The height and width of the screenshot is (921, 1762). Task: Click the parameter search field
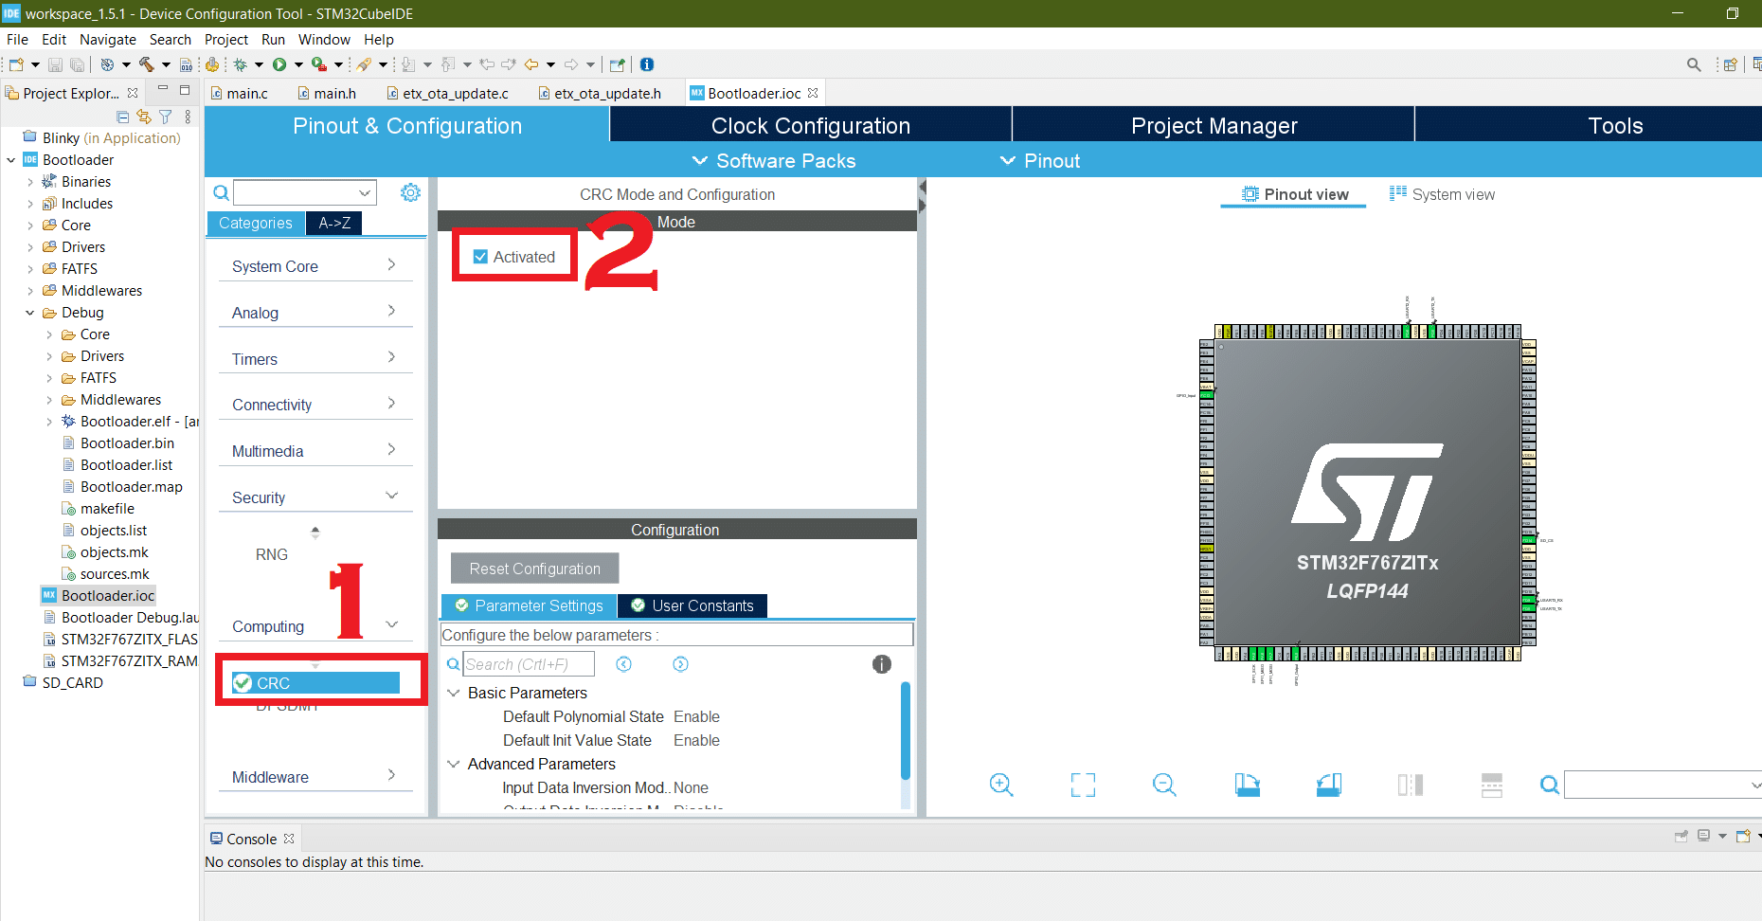pos(529,664)
